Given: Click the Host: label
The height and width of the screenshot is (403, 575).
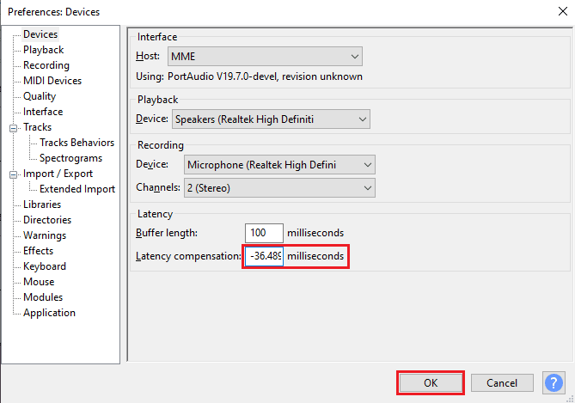Looking at the screenshot, I should click(x=148, y=56).
